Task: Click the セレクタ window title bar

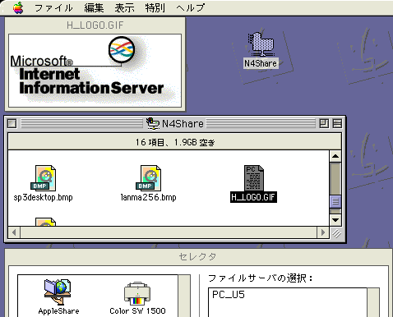Action: pyautogui.click(x=197, y=257)
